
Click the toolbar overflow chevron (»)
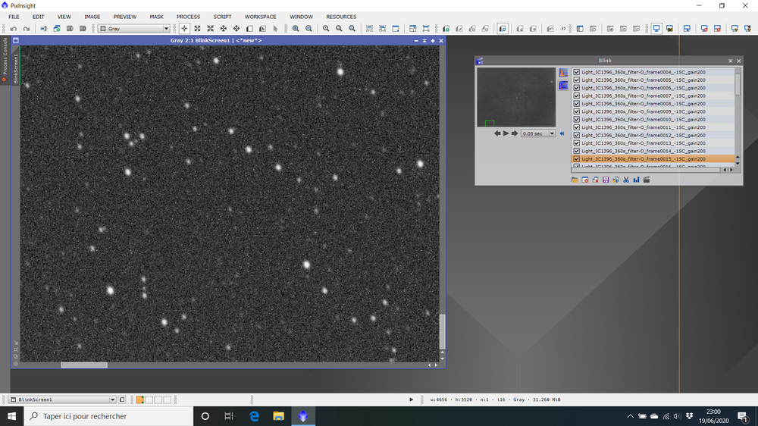[563, 29]
